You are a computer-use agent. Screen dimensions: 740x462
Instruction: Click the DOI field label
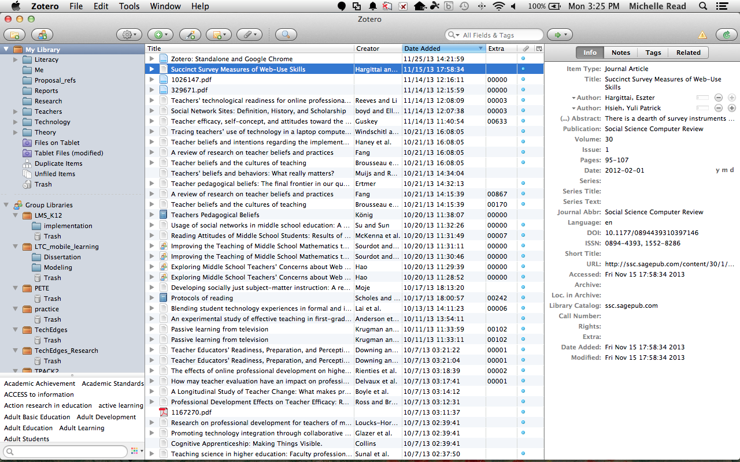[594, 233]
